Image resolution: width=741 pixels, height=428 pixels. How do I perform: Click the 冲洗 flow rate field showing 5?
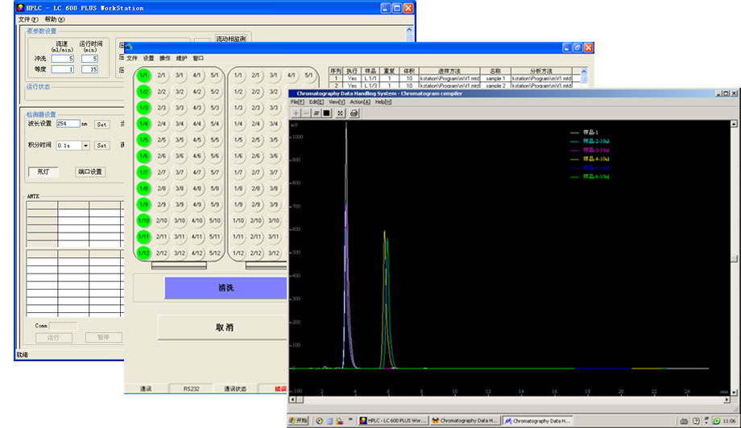pos(62,59)
